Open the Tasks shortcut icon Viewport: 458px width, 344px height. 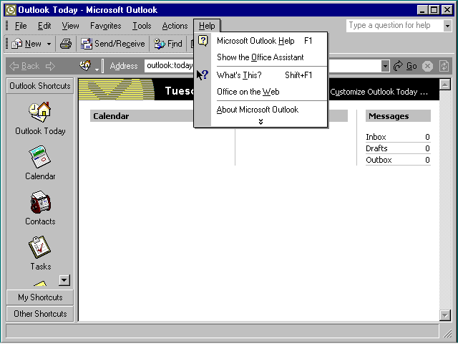[x=40, y=247]
